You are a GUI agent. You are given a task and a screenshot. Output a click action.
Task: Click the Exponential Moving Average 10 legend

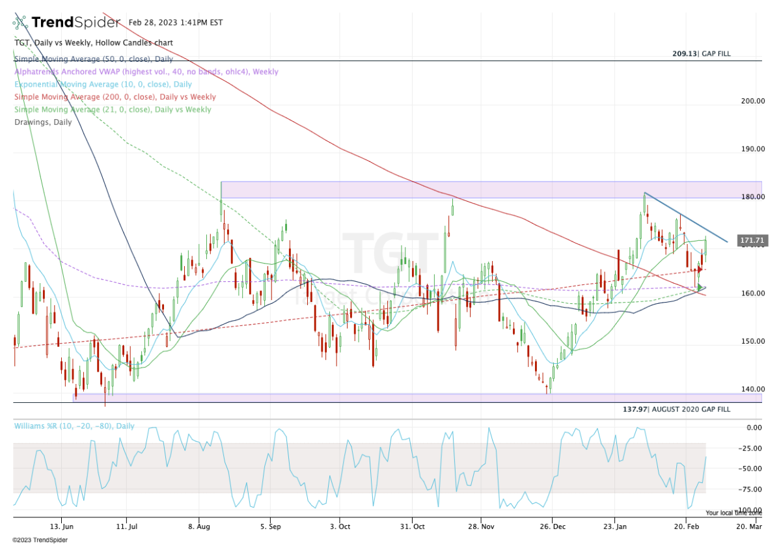pos(102,85)
